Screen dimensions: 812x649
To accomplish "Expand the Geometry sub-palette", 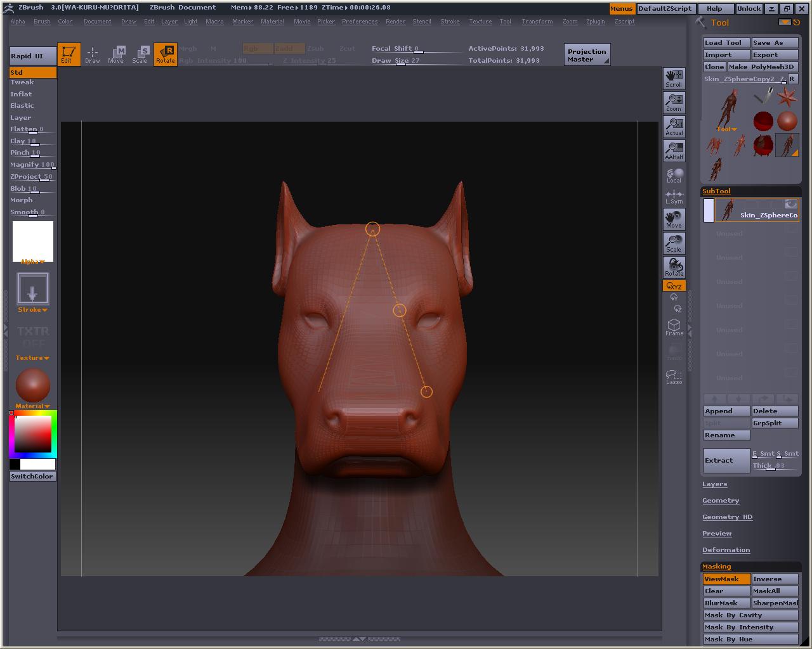I will (x=721, y=501).
